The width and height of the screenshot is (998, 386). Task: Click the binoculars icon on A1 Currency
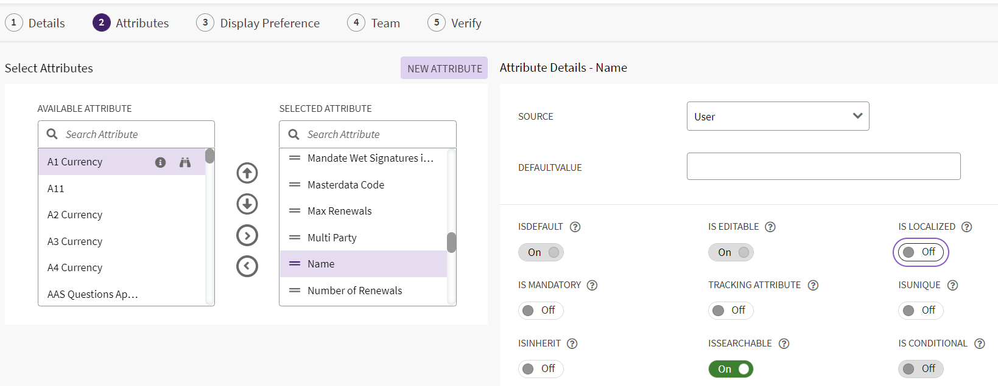185,162
